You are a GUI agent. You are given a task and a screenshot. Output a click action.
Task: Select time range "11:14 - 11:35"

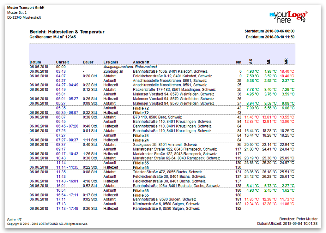[x=67, y=167]
